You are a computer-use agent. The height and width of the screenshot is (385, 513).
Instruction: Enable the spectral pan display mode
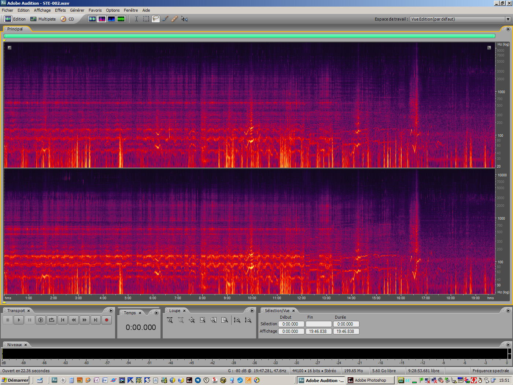pyautogui.click(x=111, y=19)
